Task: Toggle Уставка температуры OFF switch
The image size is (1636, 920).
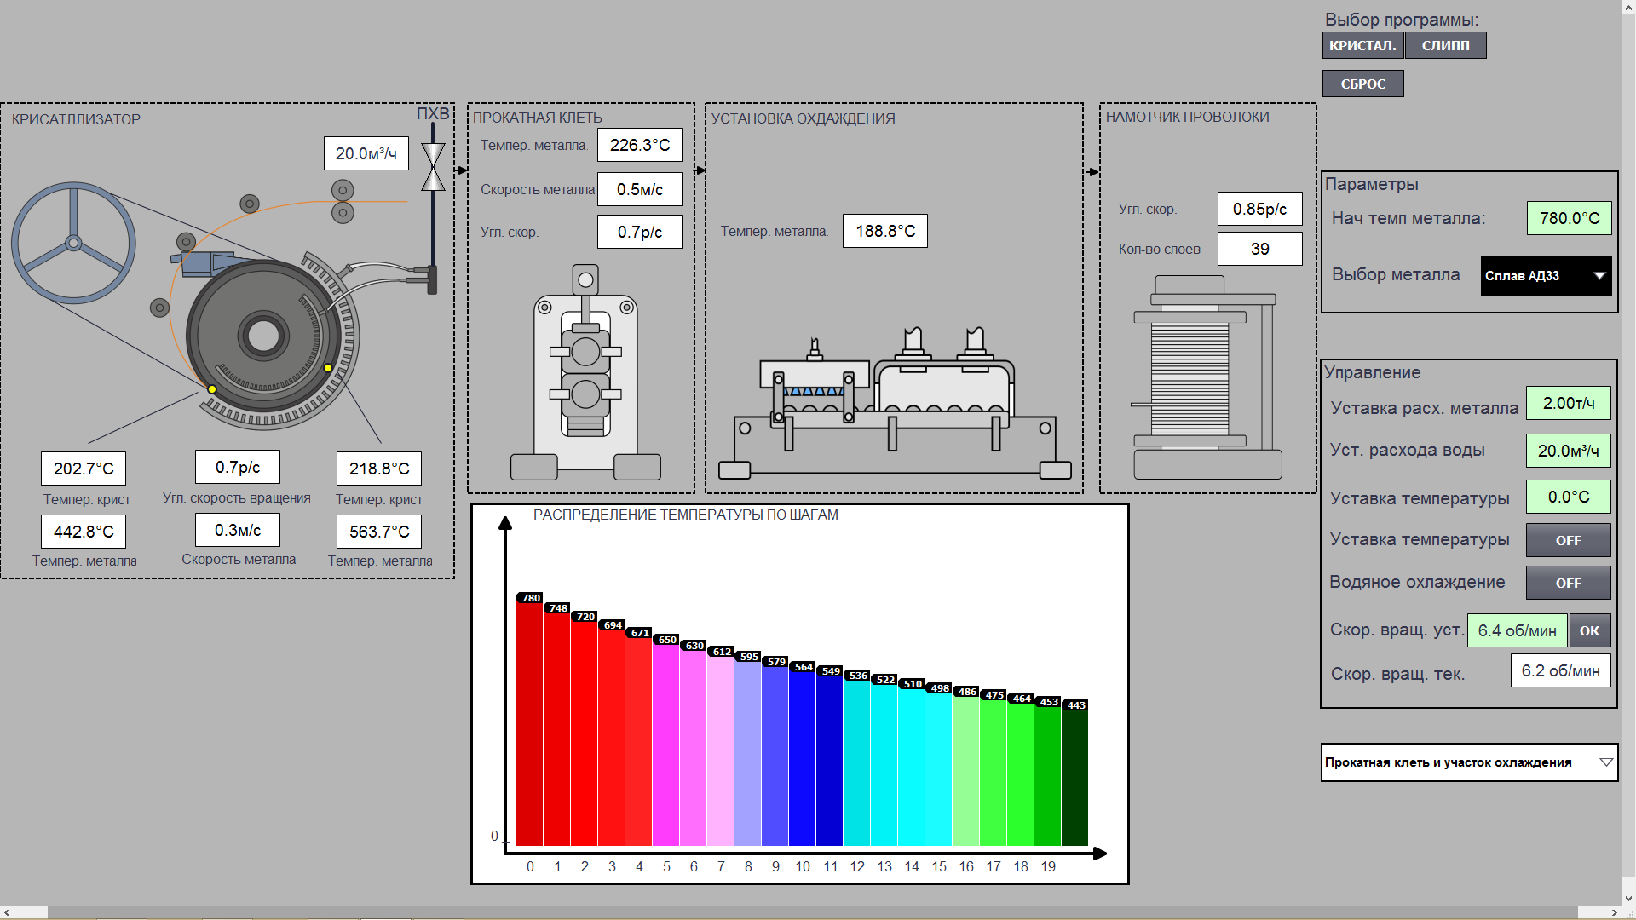Action: click(x=1567, y=540)
